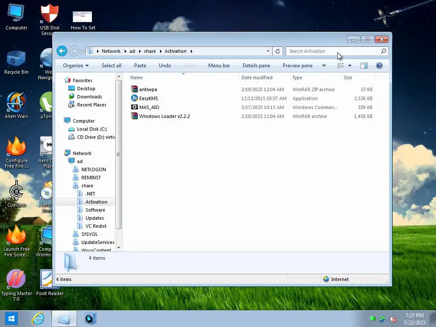Click the muted volume tray icon
This screenshot has height=327, width=436.
(x=393, y=319)
